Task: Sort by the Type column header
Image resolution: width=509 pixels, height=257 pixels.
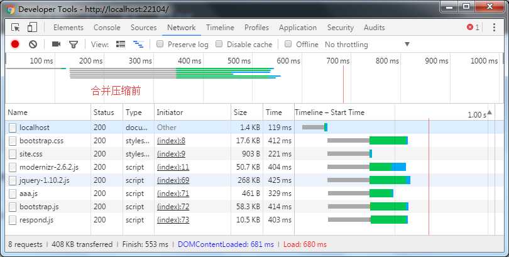Action: pyautogui.click(x=139, y=112)
